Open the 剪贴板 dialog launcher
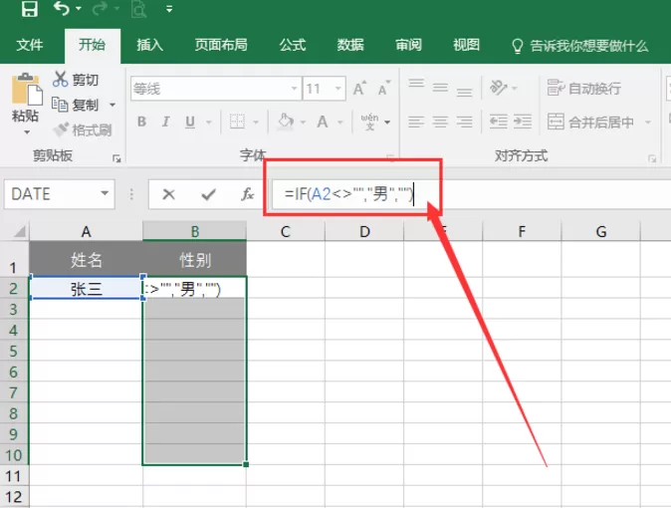The width and height of the screenshot is (671, 508). (x=116, y=158)
